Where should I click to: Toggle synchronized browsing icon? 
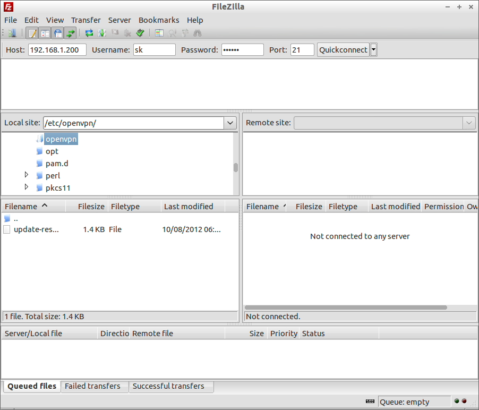[185, 33]
